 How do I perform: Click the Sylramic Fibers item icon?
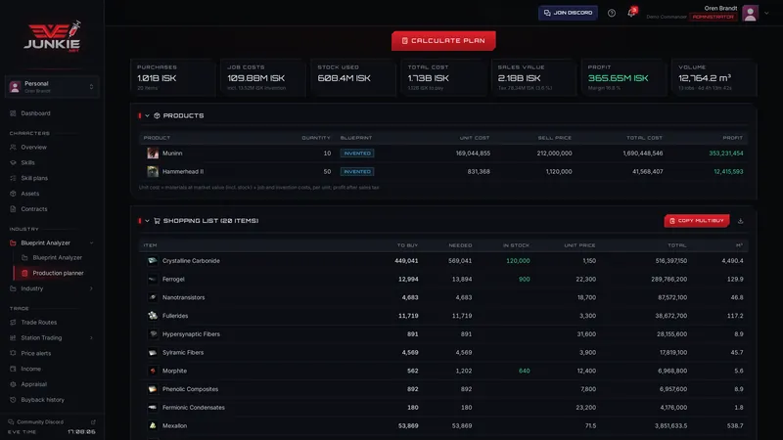click(153, 353)
